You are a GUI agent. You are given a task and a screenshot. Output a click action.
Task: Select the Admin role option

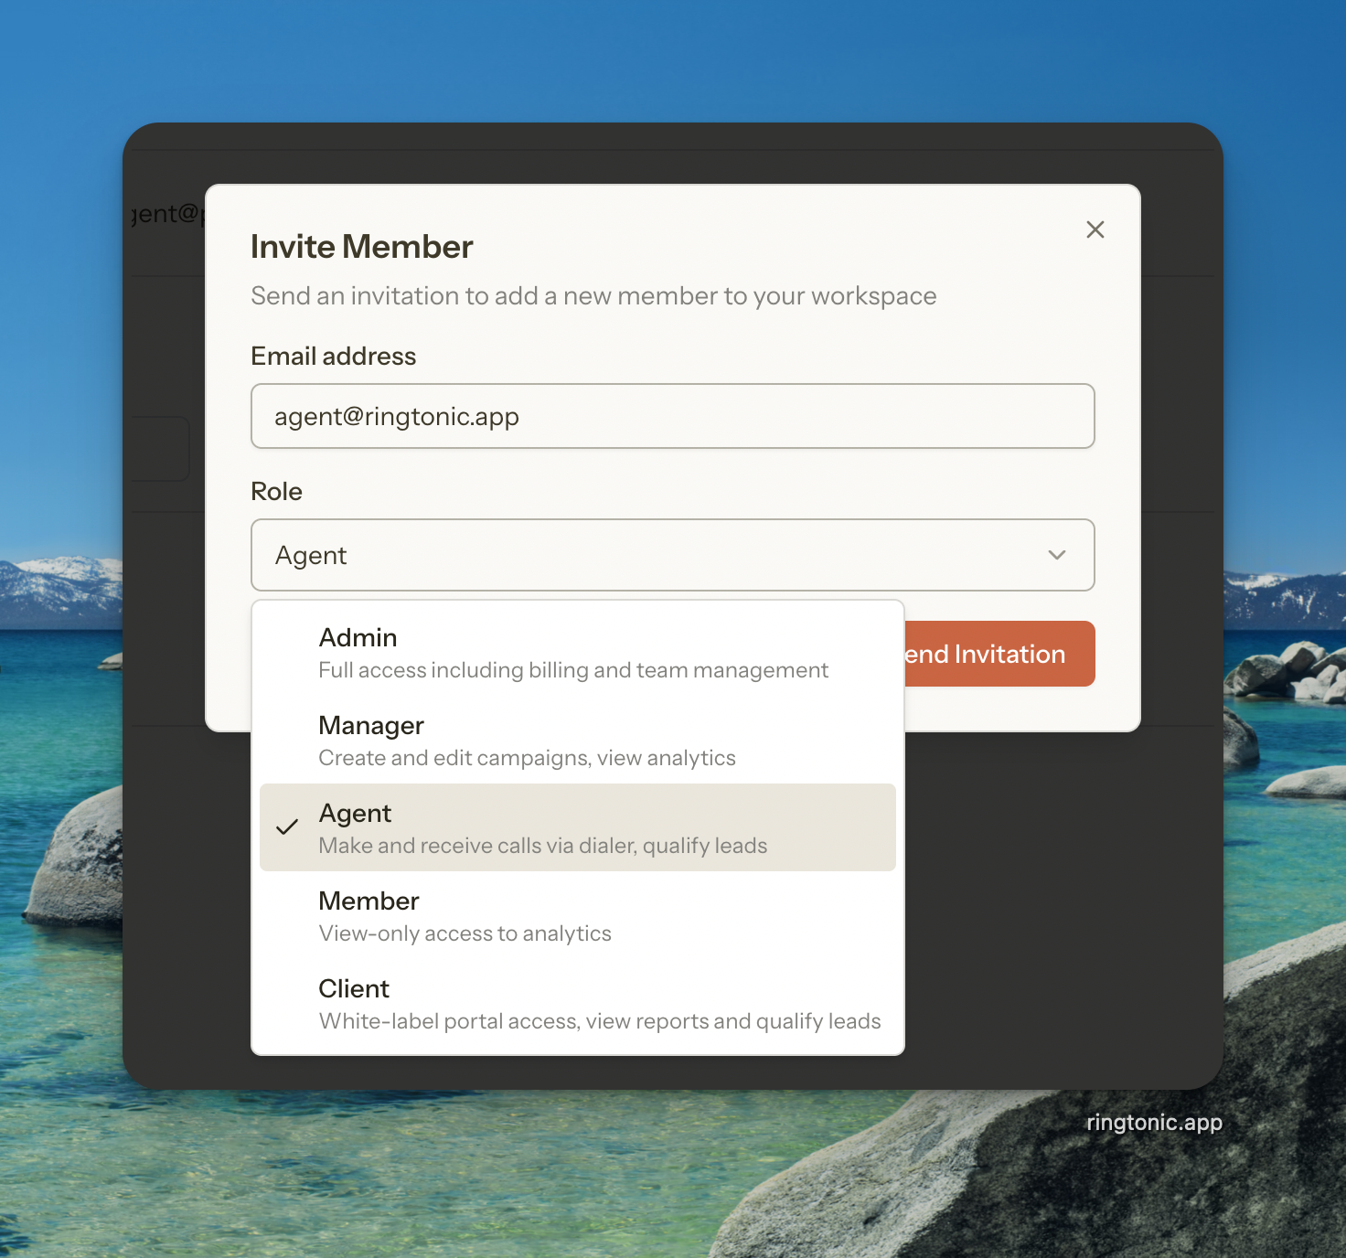(358, 638)
